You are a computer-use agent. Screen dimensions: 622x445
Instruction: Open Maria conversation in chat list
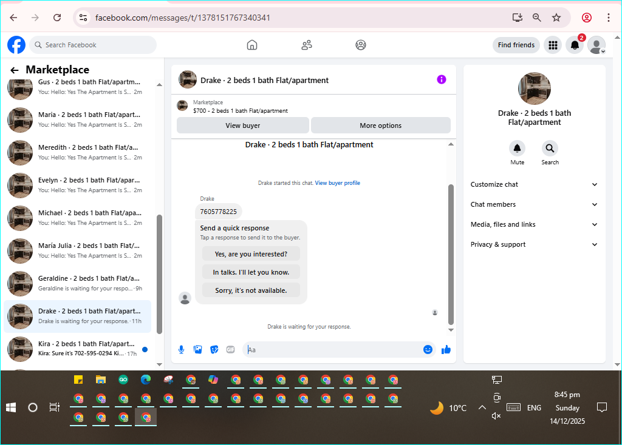(x=77, y=119)
